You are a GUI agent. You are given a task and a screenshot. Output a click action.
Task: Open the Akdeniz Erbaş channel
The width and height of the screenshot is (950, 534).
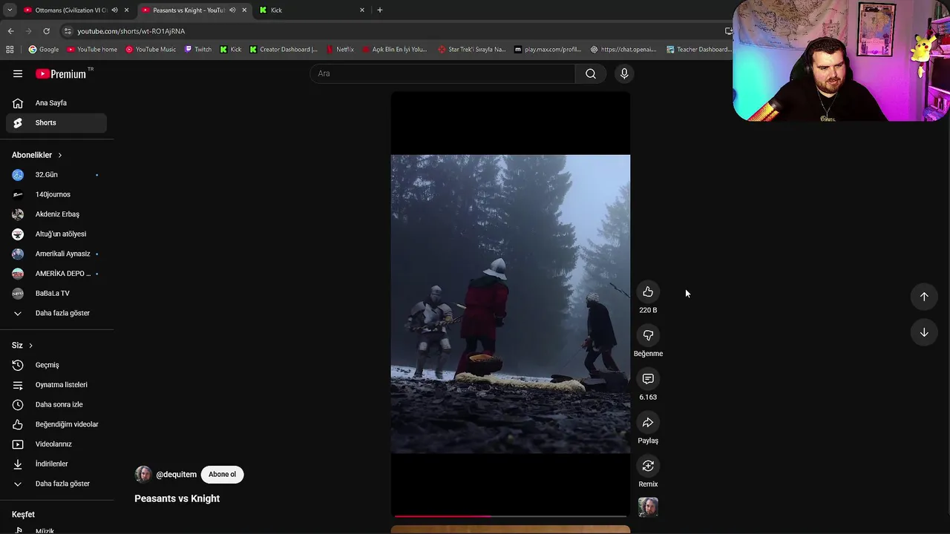coord(56,214)
